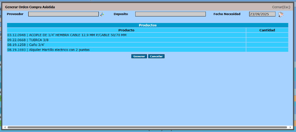Click the Deposito input field
The height and width of the screenshot is (132, 296).
click(170, 14)
